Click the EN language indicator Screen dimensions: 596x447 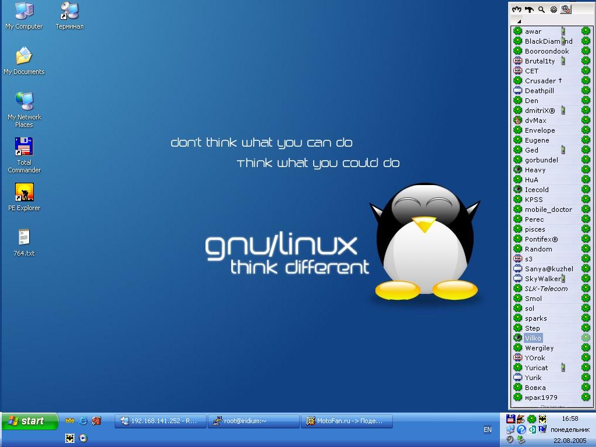pos(488,430)
